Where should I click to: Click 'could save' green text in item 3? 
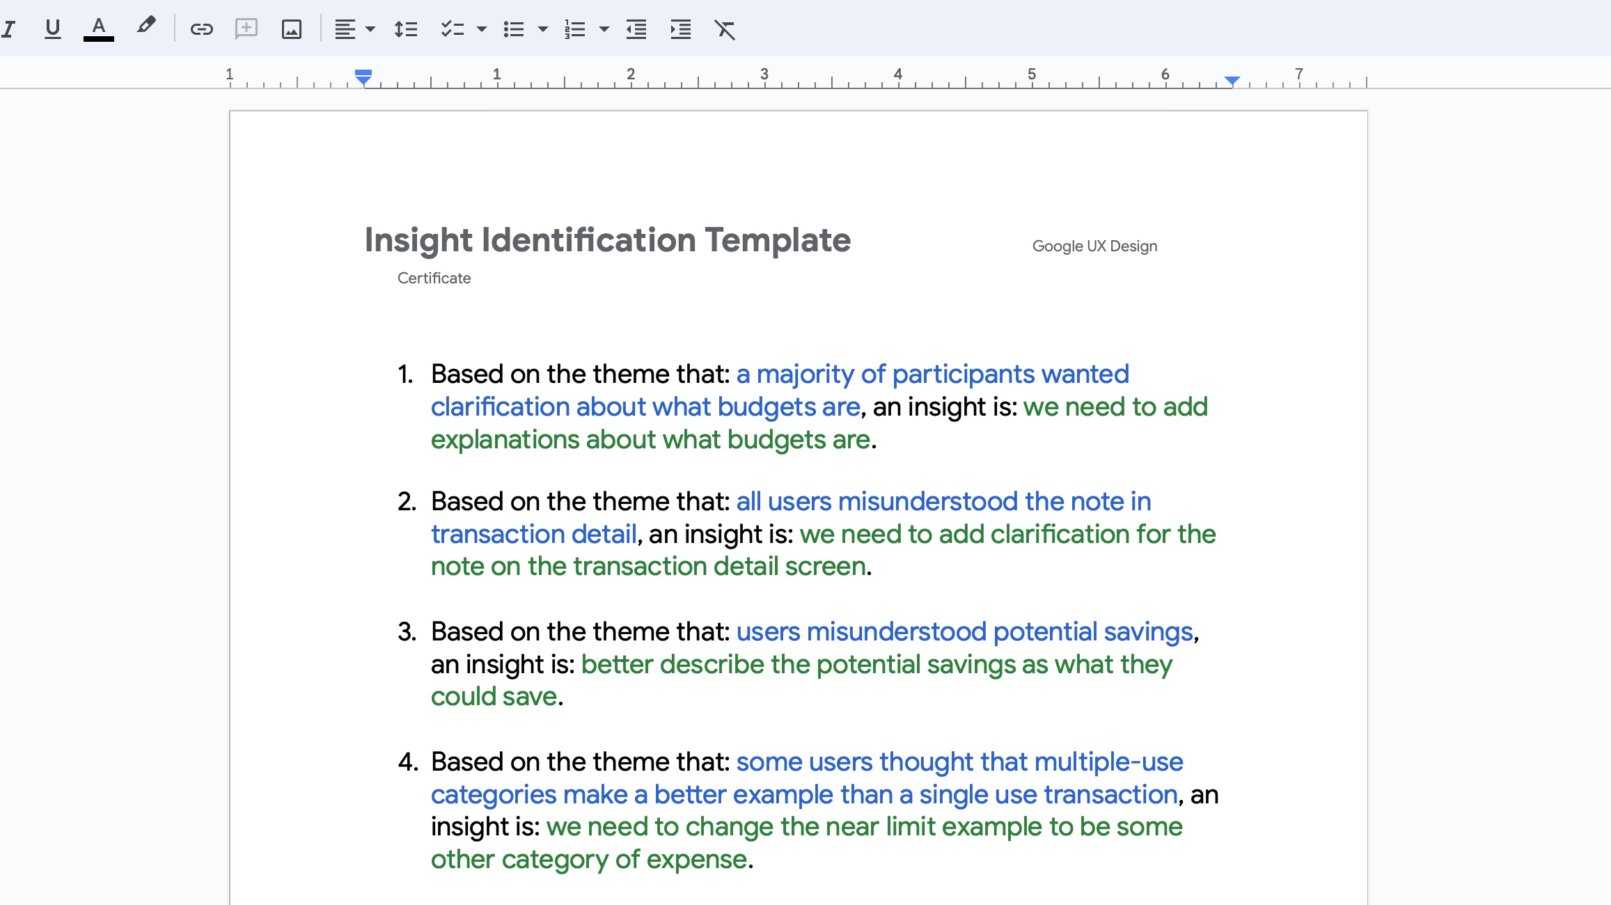(x=494, y=696)
